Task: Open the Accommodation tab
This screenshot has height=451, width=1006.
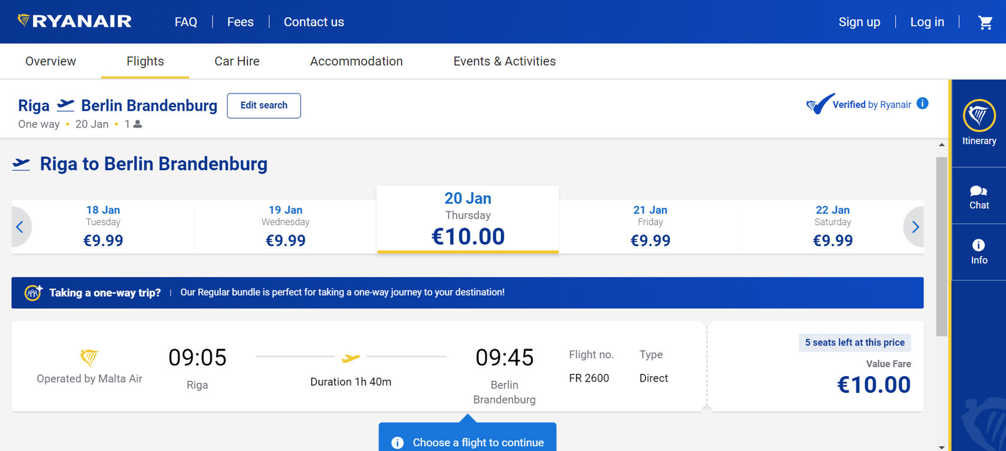Action: click(x=356, y=61)
